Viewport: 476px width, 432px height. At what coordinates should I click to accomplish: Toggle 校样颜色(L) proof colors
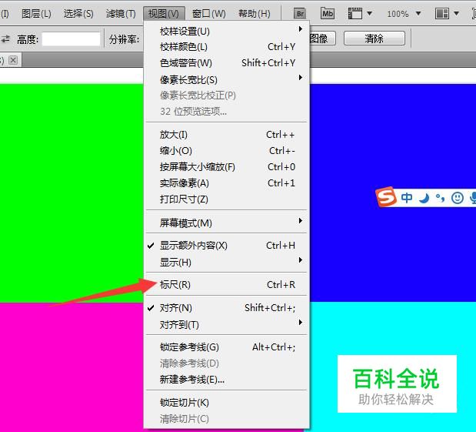(226, 47)
